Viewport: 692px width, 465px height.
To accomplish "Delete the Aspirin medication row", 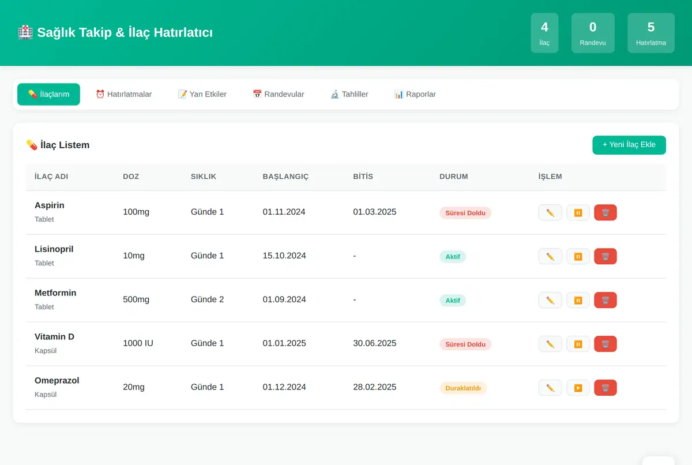I will pyautogui.click(x=605, y=212).
